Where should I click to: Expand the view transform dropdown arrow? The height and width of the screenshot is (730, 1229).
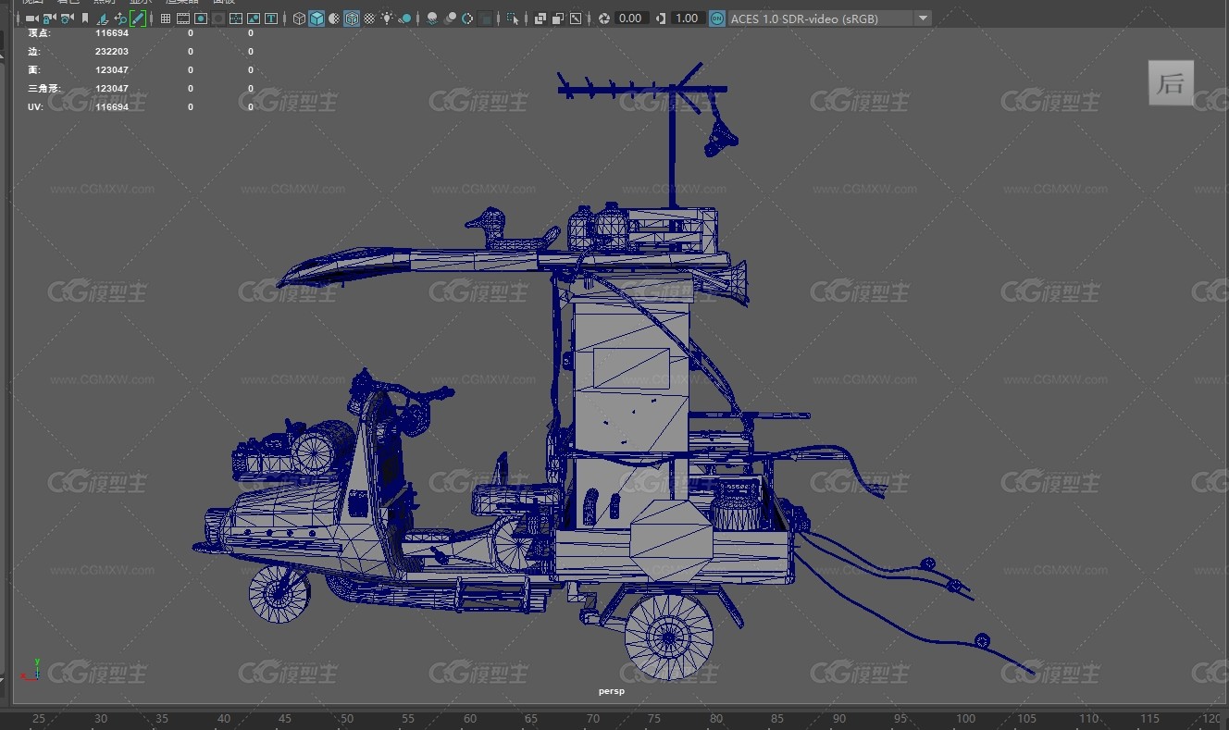[923, 19]
